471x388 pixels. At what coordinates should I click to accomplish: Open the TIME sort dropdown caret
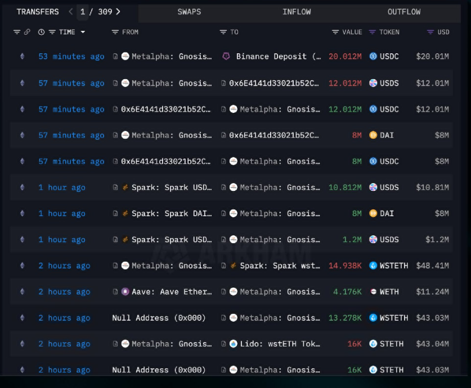click(83, 32)
